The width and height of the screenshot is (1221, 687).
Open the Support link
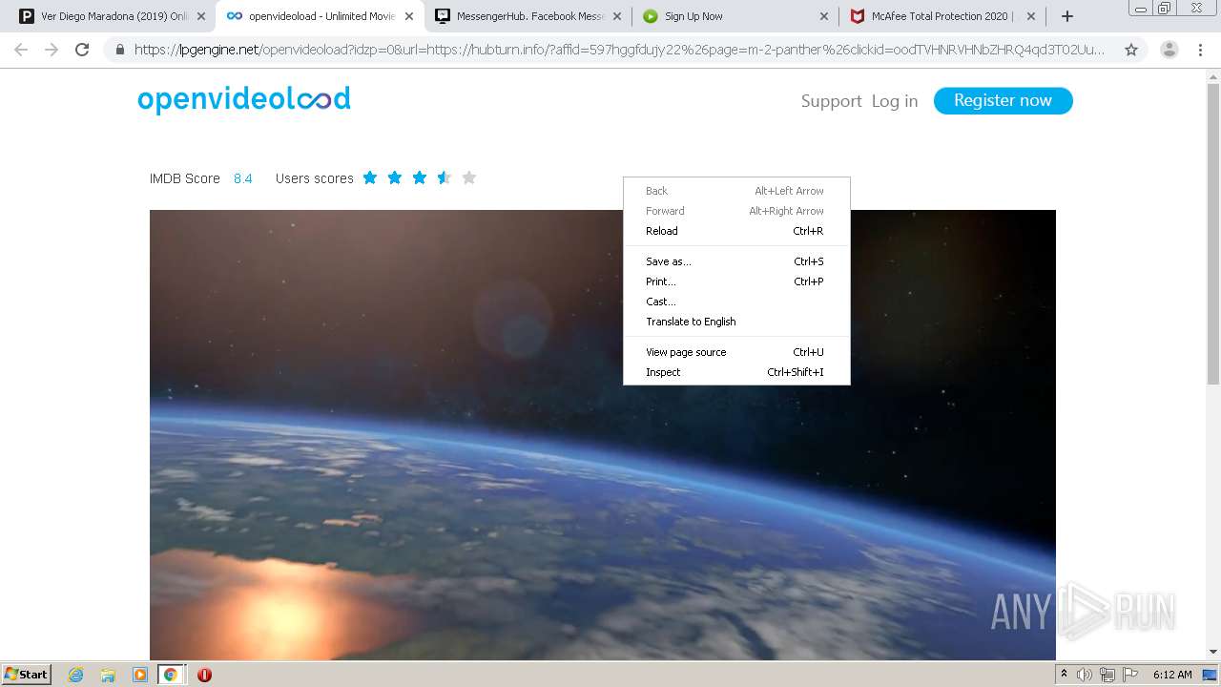coord(831,101)
